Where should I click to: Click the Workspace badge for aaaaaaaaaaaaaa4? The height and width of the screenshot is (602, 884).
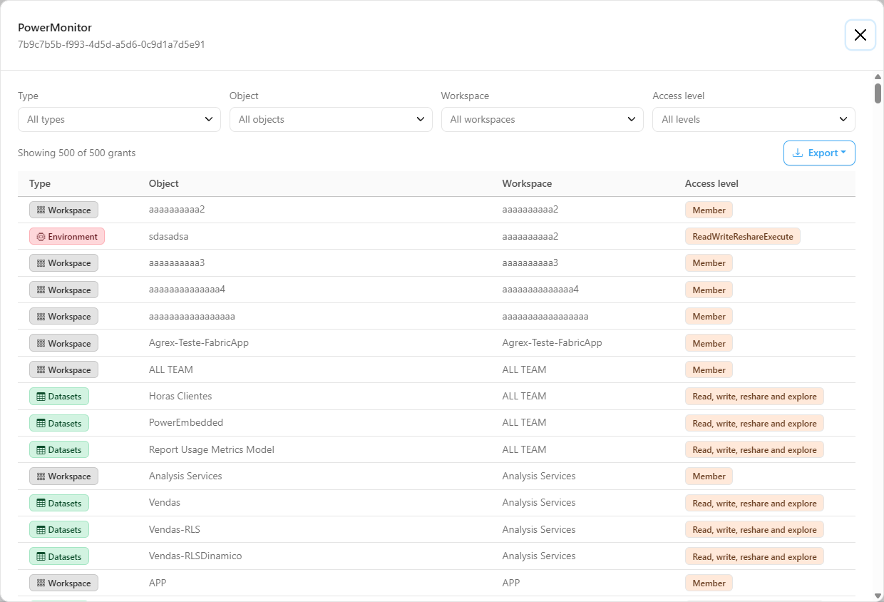tap(63, 290)
